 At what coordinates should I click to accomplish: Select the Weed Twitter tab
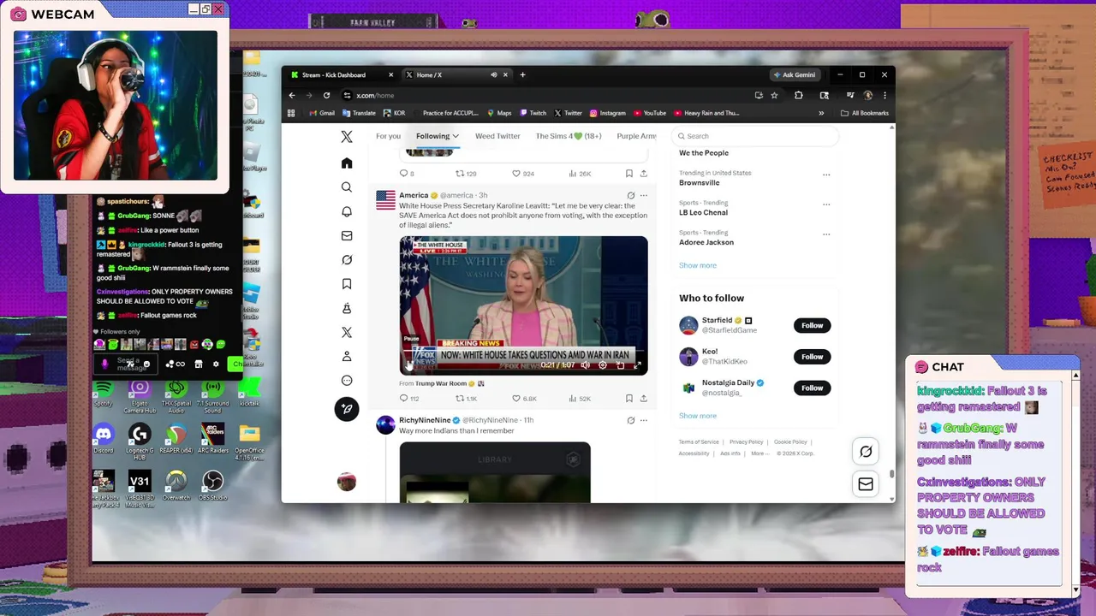pyautogui.click(x=497, y=136)
